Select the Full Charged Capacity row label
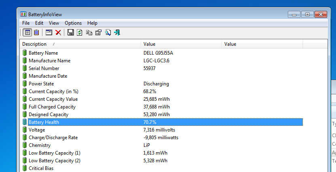 pos(52,107)
